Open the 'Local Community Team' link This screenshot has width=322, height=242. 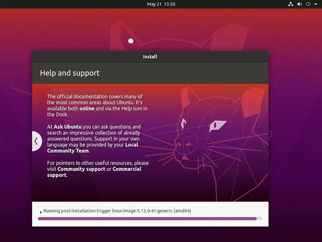[x=93, y=148]
